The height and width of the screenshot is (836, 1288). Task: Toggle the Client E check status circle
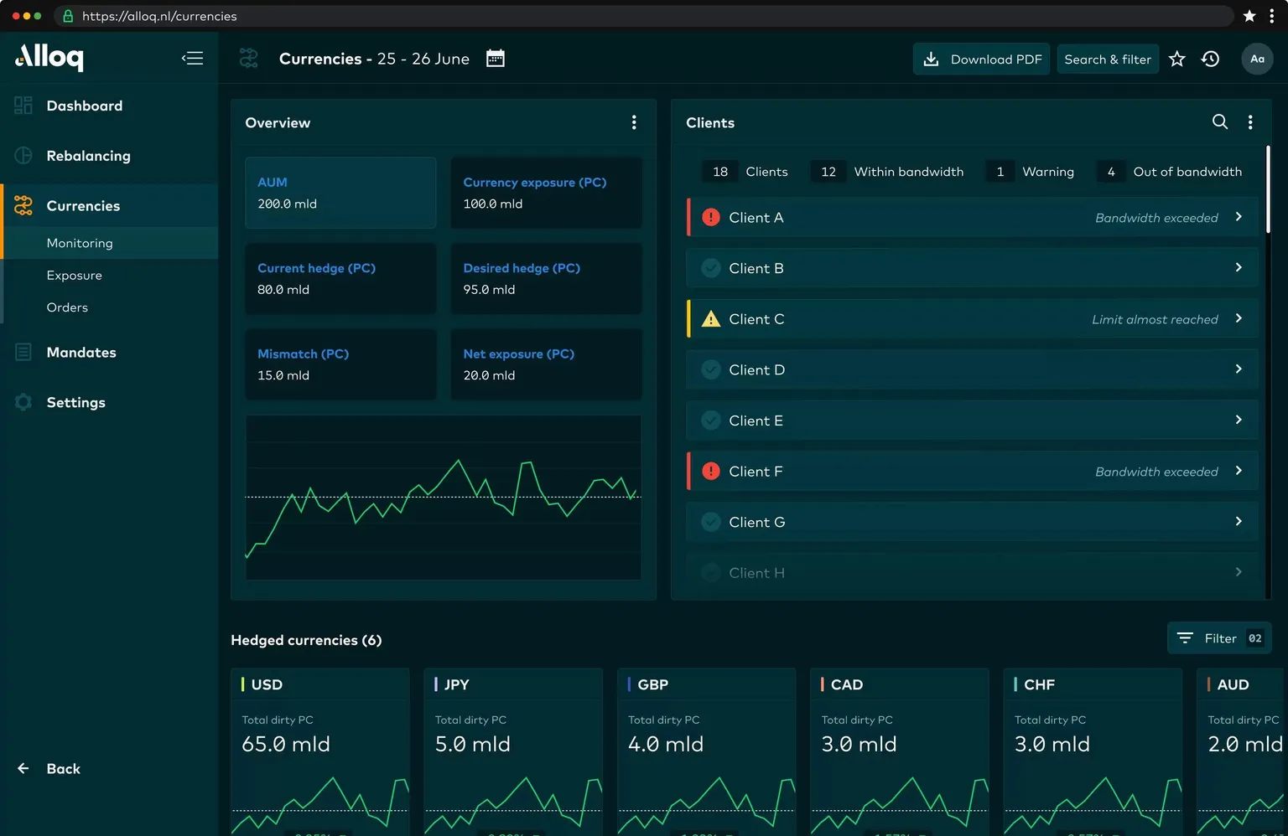coord(711,421)
